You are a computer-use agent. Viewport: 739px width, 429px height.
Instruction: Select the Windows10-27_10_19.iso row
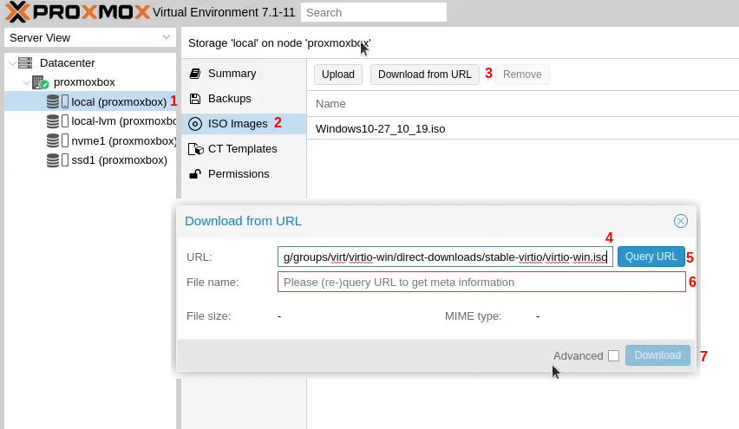(381, 129)
